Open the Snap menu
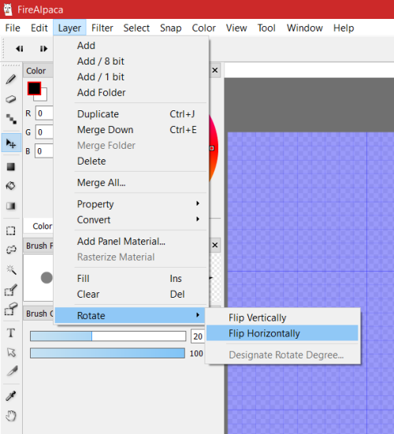Image resolution: width=394 pixels, height=434 pixels. (170, 28)
